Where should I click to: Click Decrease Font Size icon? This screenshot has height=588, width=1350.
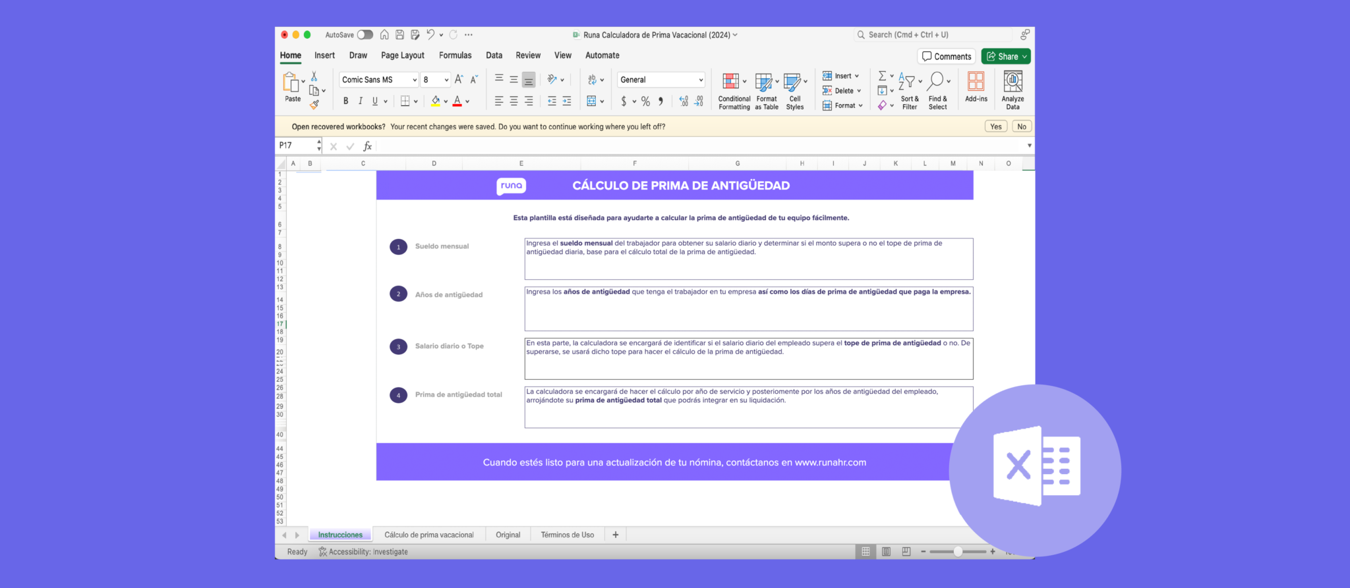(x=474, y=80)
